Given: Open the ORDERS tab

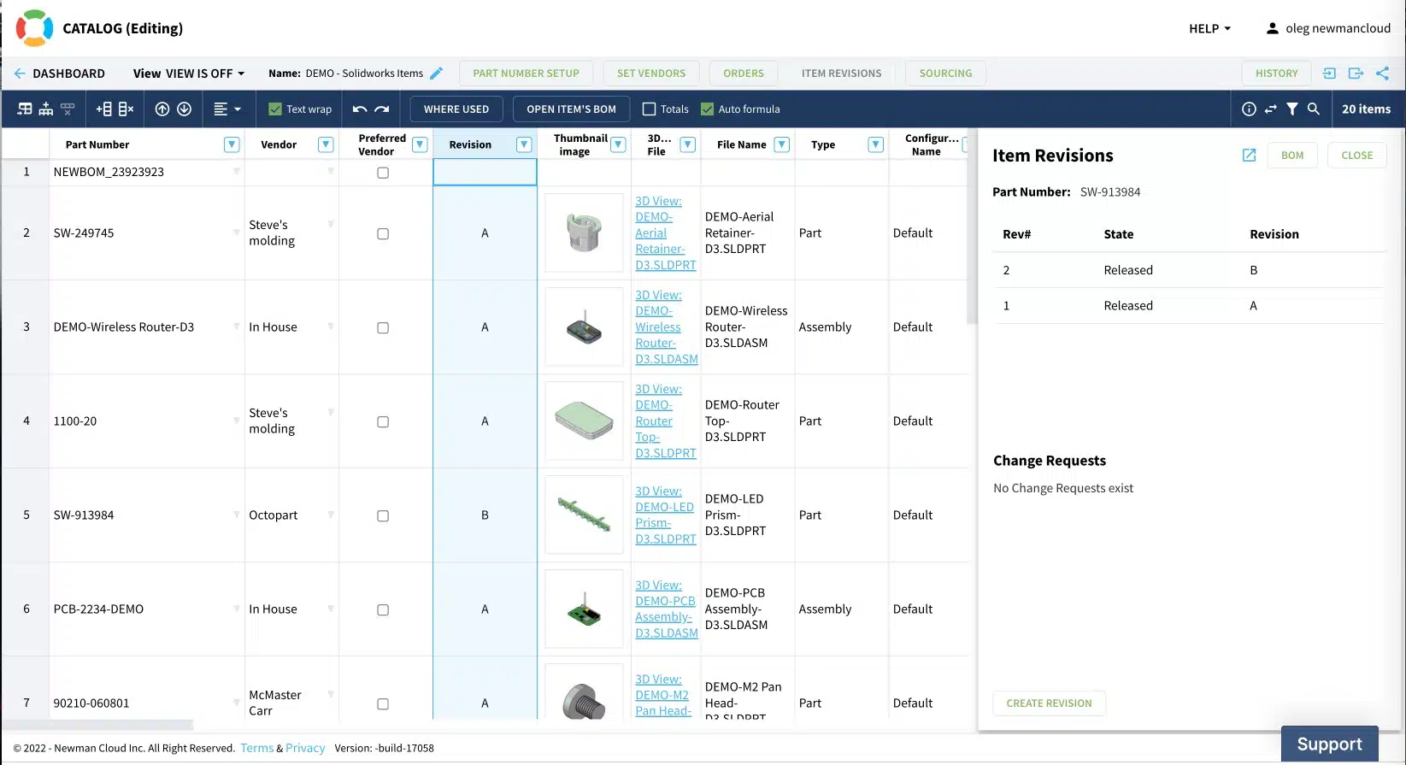Looking at the screenshot, I should [744, 74].
